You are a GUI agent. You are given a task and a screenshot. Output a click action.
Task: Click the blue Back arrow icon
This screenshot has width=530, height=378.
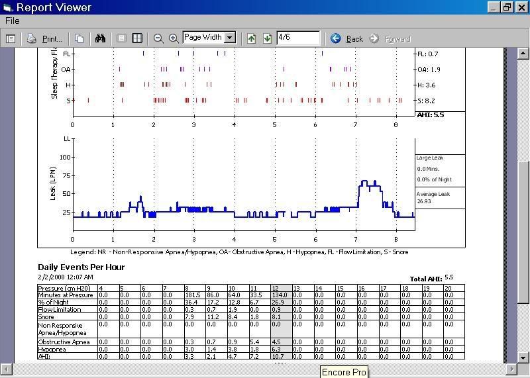[336, 38]
